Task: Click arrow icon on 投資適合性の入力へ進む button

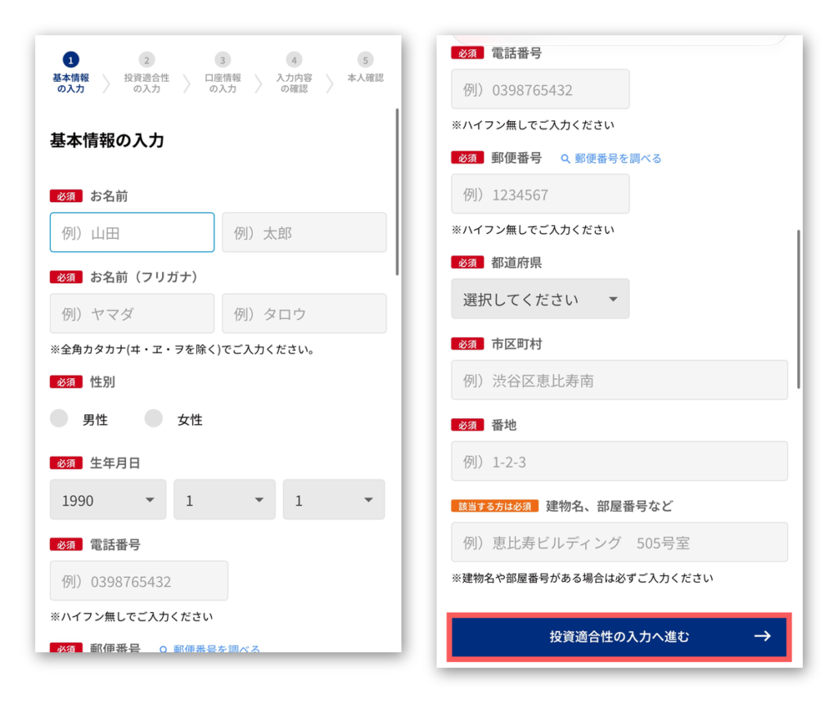Action: [x=763, y=636]
